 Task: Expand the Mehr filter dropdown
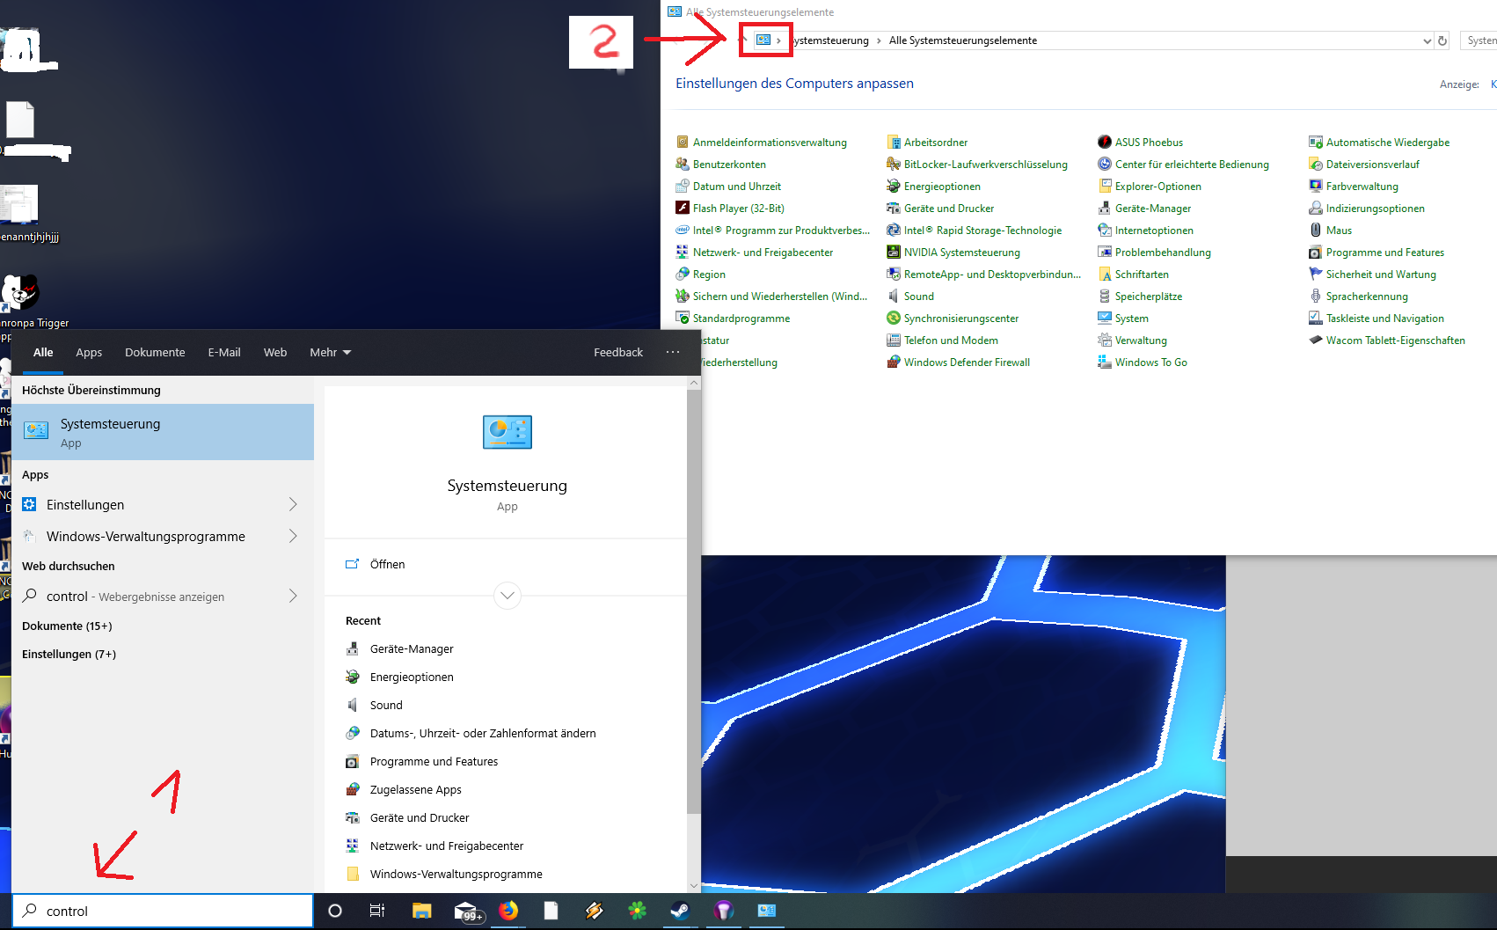[331, 353]
